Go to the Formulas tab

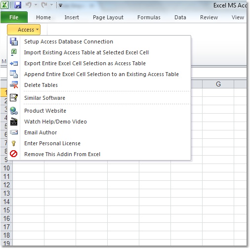pos(149,17)
